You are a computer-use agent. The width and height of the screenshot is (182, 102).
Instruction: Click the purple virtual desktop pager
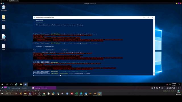(x=5, y=87)
